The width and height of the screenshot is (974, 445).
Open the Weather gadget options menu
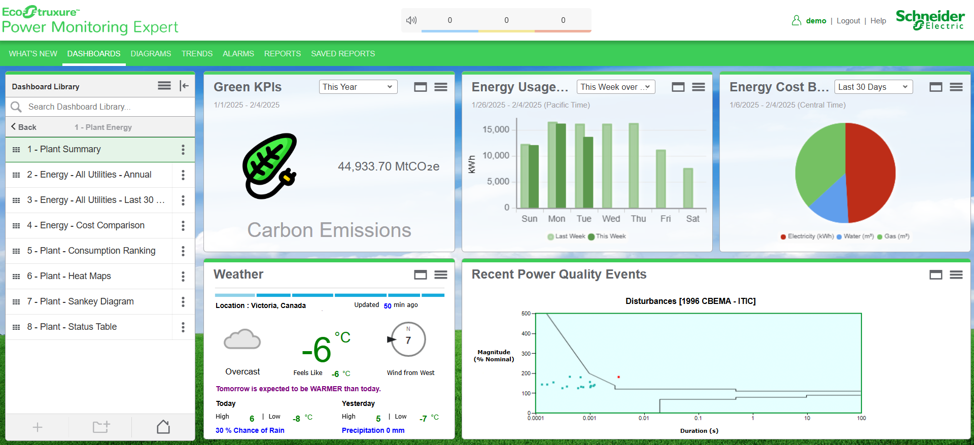pos(441,275)
